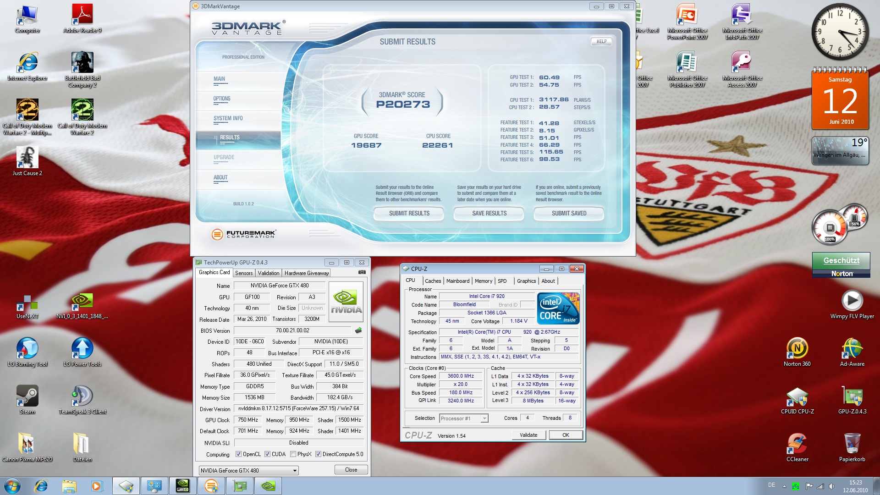
Task: Click HELP in 3DMark Vantage
Action: tap(601, 41)
